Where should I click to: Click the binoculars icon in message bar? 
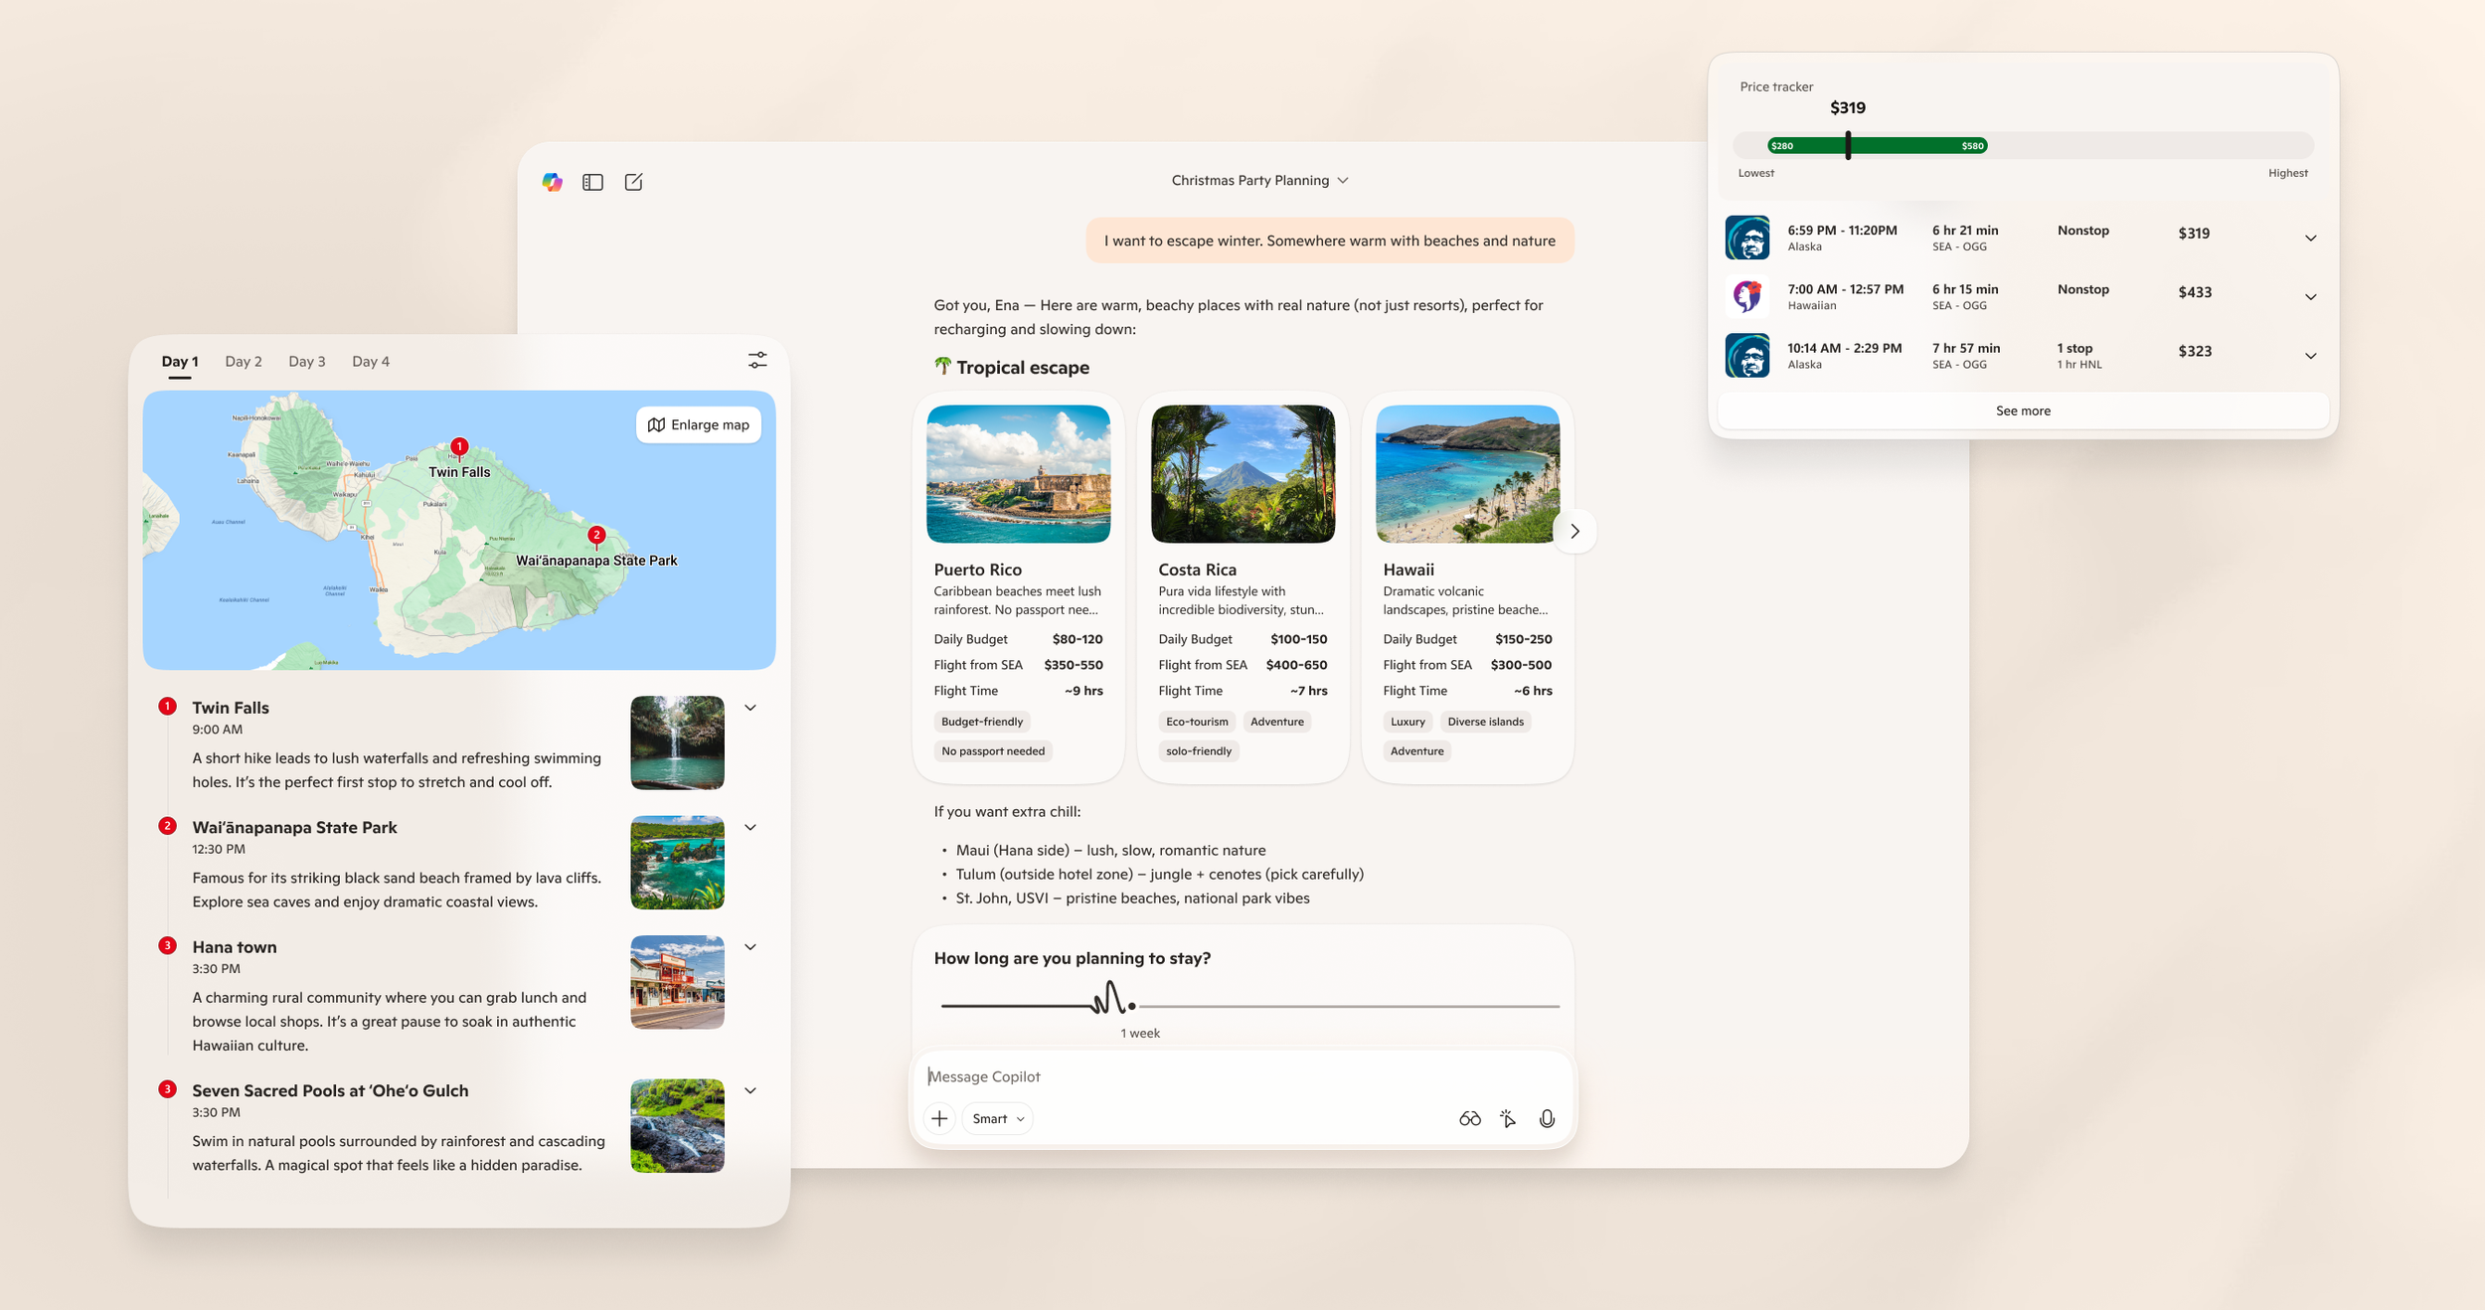pyautogui.click(x=1469, y=1118)
